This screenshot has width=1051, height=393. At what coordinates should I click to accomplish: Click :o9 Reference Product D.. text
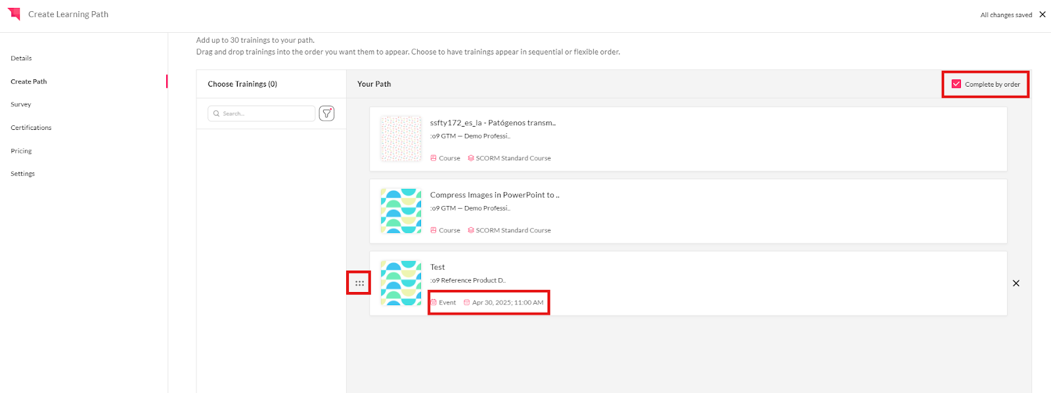[468, 280]
